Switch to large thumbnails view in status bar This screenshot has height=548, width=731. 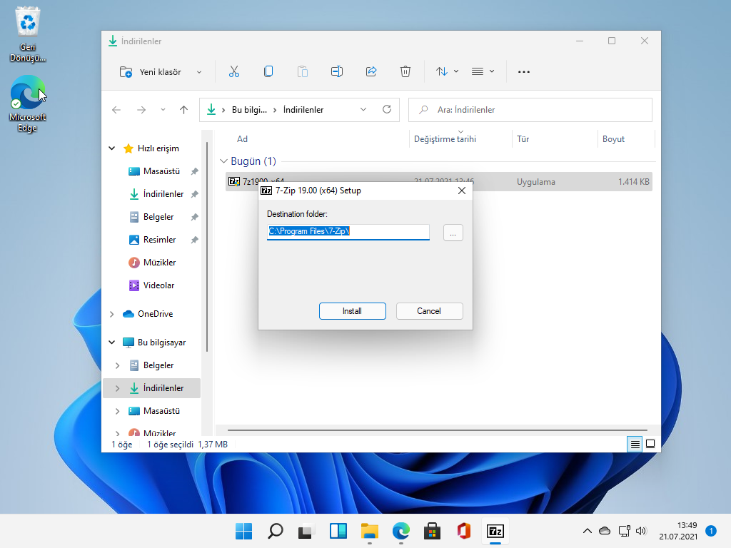[650, 444]
